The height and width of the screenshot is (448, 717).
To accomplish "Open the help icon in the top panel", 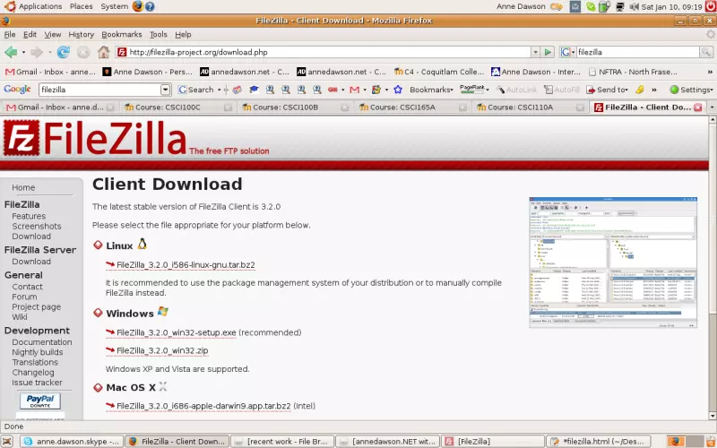I will (x=150, y=6).
